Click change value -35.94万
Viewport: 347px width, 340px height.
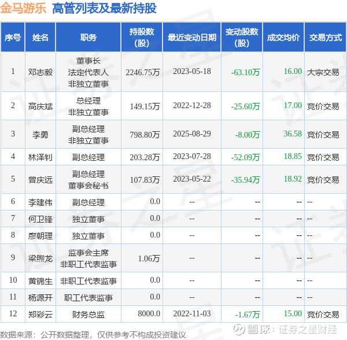click(x=245, y=180)
